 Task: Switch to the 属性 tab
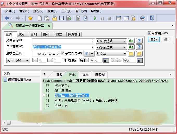48,34
